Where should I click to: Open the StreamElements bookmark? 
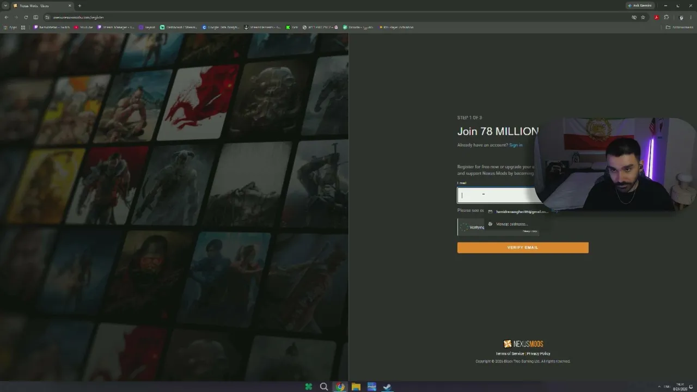(263, 27)
